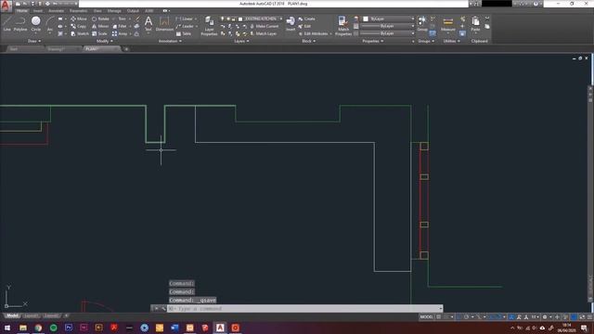Image resolution: width=594 pixels, height=334 pixels.
Task: Click the Group tool
Action: 422,23
